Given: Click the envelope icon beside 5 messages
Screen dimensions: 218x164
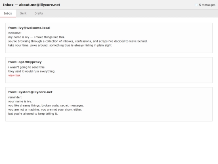Looking at the screenshot, I should pyautogui.click(x=196, y=5).
